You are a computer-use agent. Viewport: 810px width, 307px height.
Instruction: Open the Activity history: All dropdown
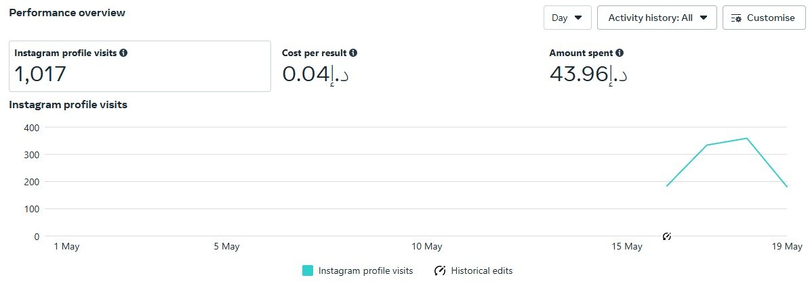click(x=656, y=18)
